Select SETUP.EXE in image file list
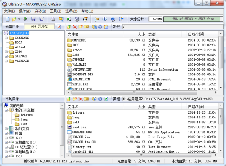The width and height of the screenshot is (226, 166). pyautogui.click(x=80, y=84)
